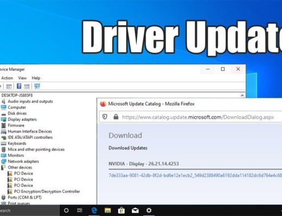Select the Display adapters category
Screen dimensions: 282x216
22,119
